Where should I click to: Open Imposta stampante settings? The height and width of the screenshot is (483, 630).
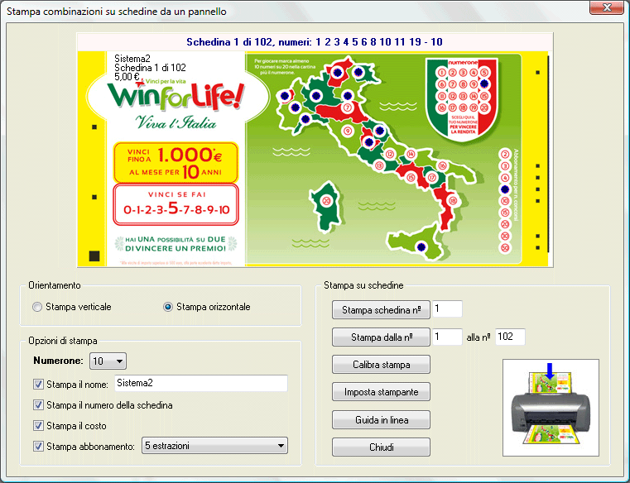click(x=381, y=392)
